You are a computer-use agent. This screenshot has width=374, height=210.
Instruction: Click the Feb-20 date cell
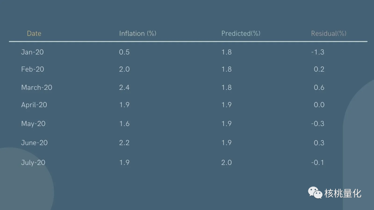33,69
